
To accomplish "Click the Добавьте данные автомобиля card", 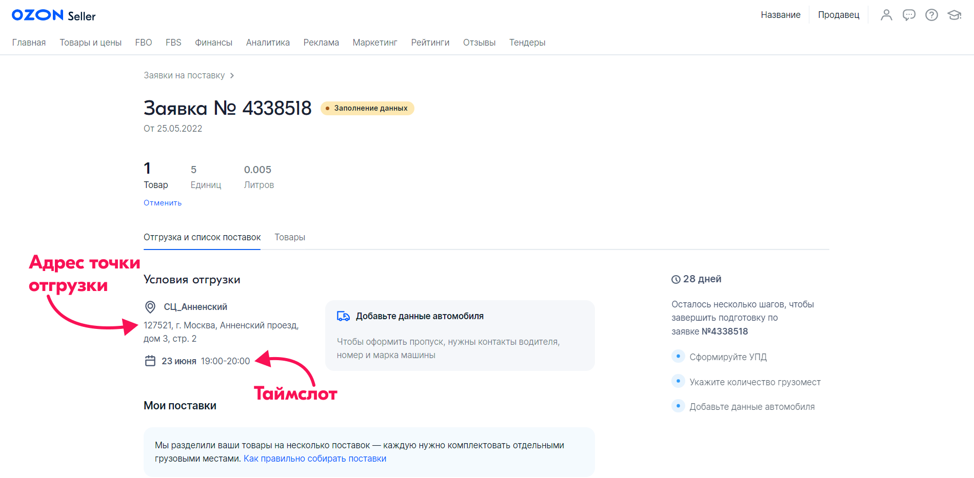I will [x=460, y=336].
